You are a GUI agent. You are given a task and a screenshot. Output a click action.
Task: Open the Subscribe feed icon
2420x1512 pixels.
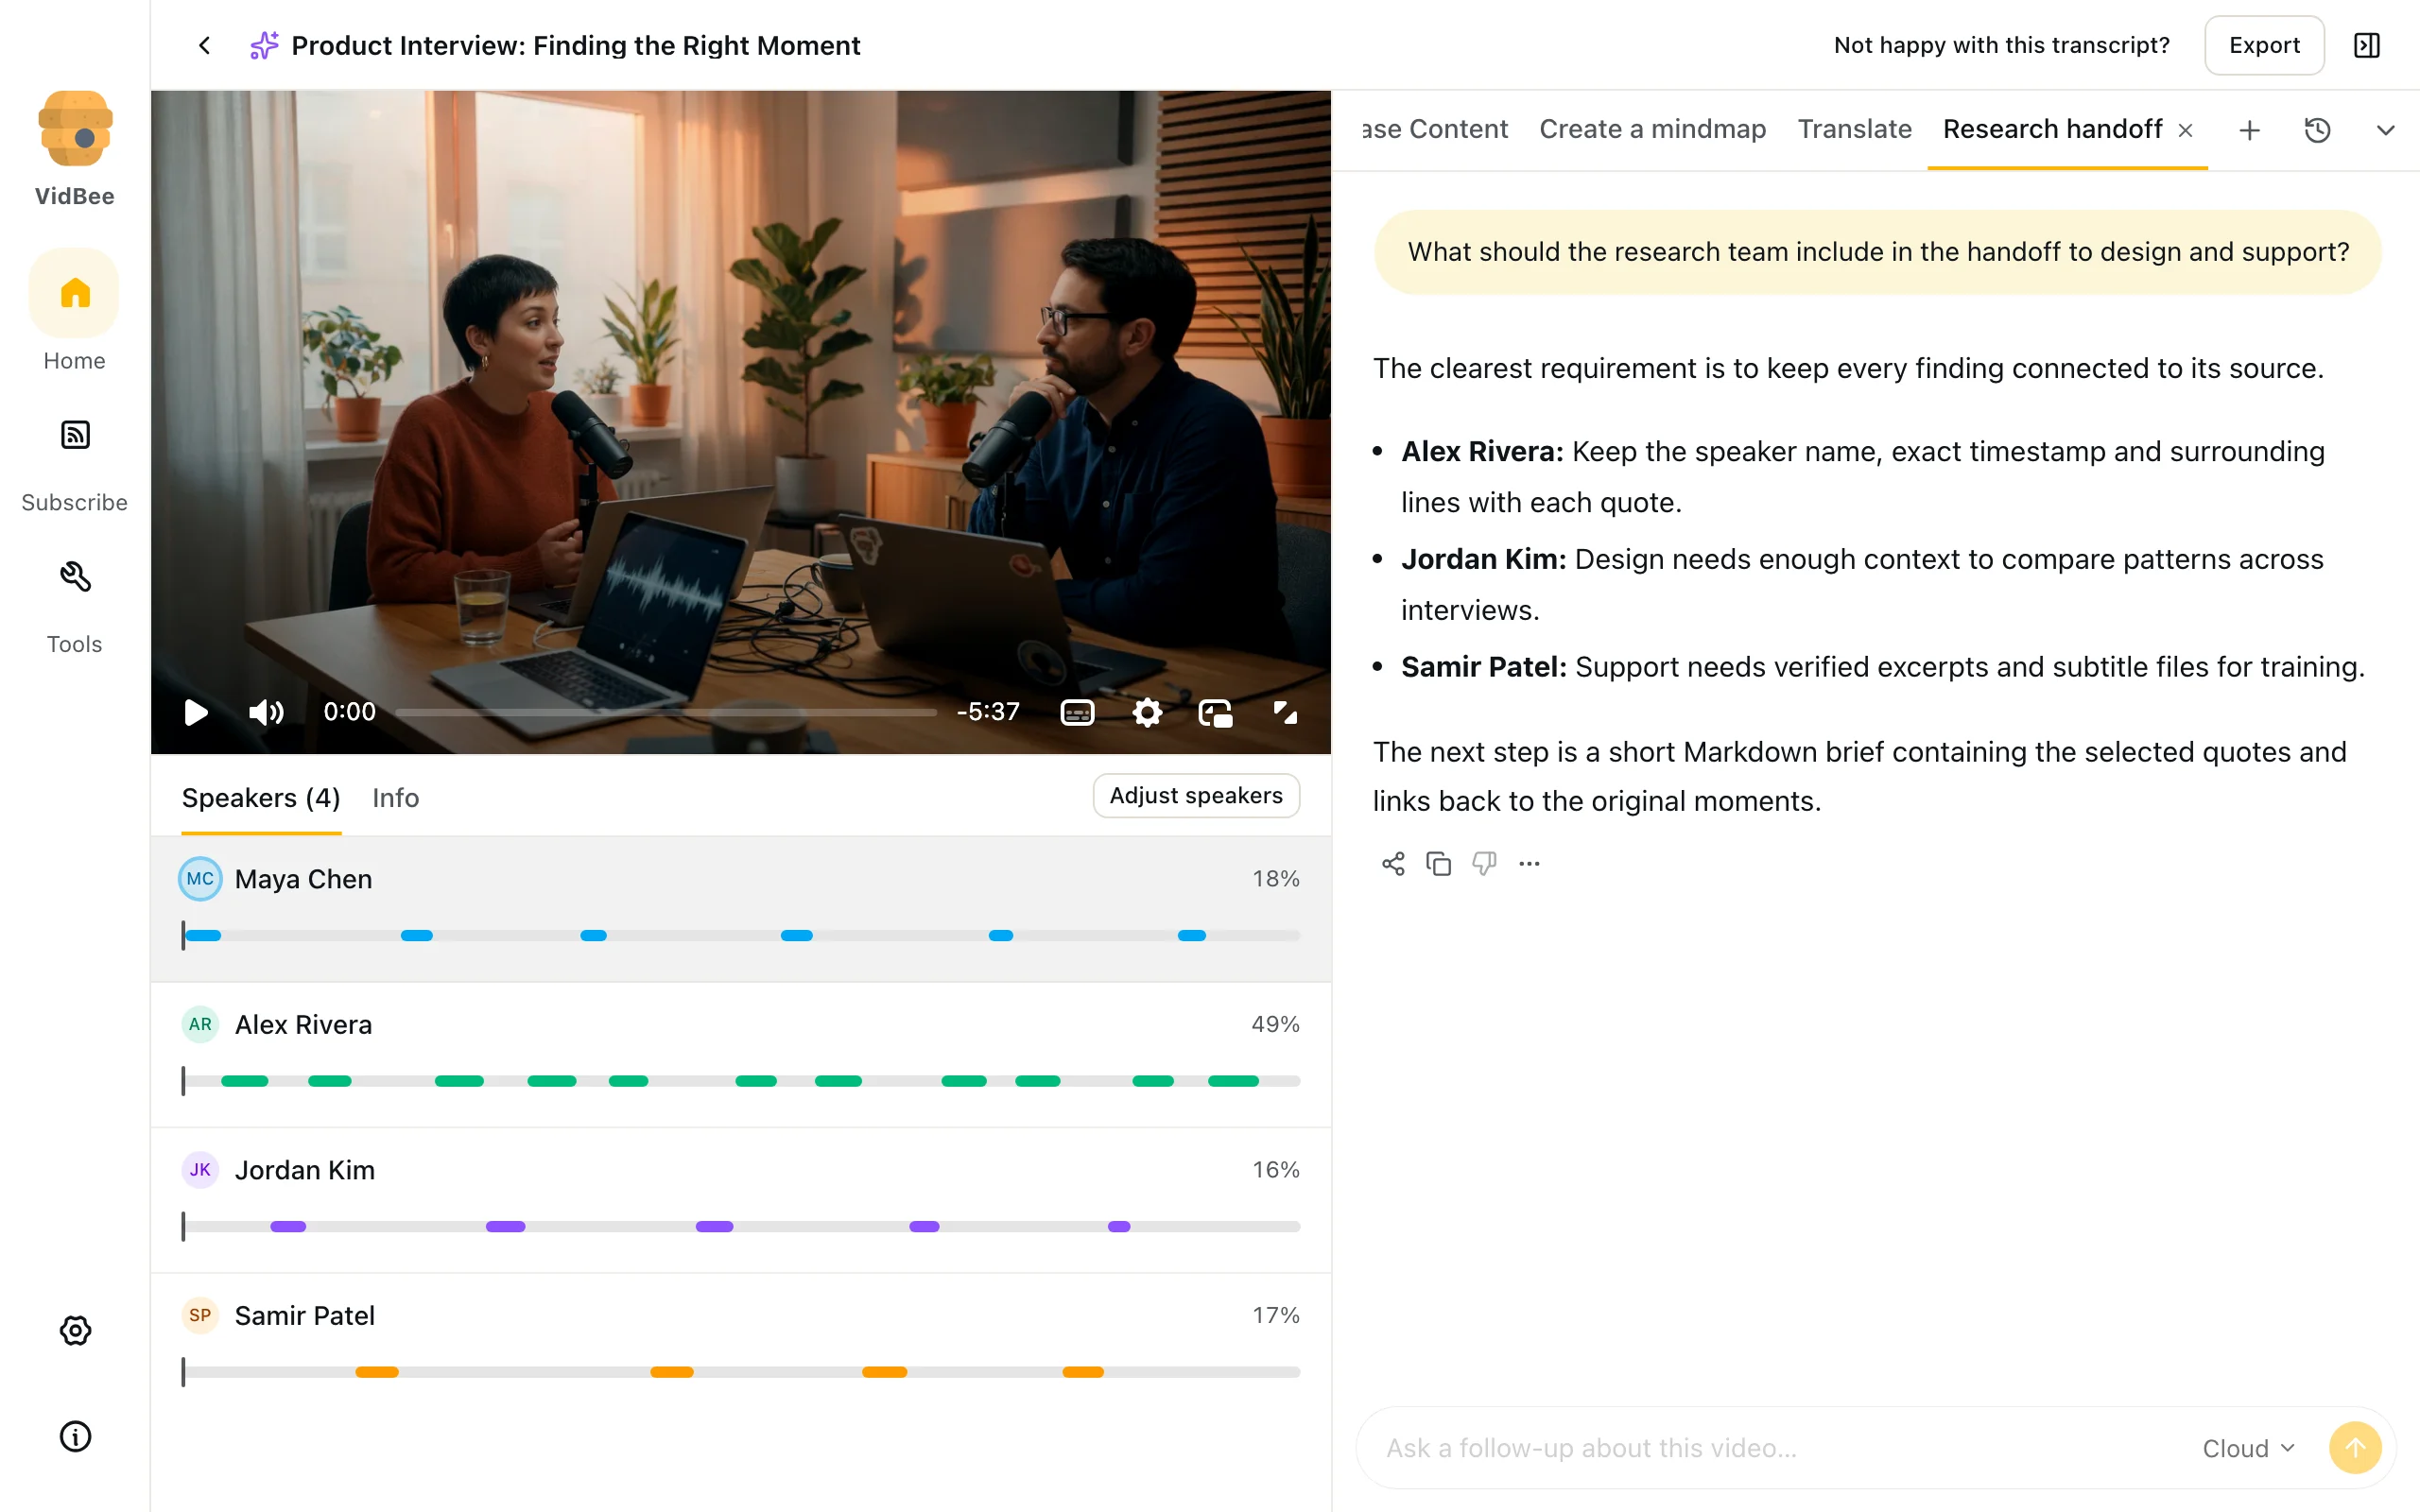tap(75, 435)
